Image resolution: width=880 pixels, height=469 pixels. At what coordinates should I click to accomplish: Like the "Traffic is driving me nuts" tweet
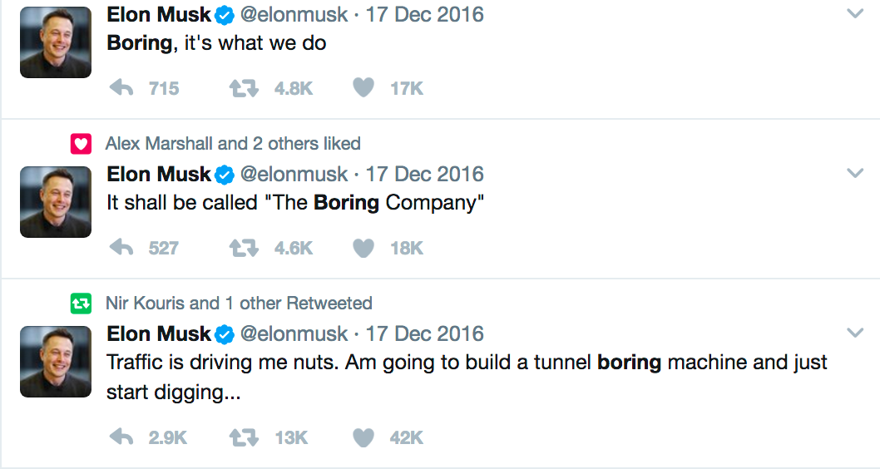click(363, 437)
